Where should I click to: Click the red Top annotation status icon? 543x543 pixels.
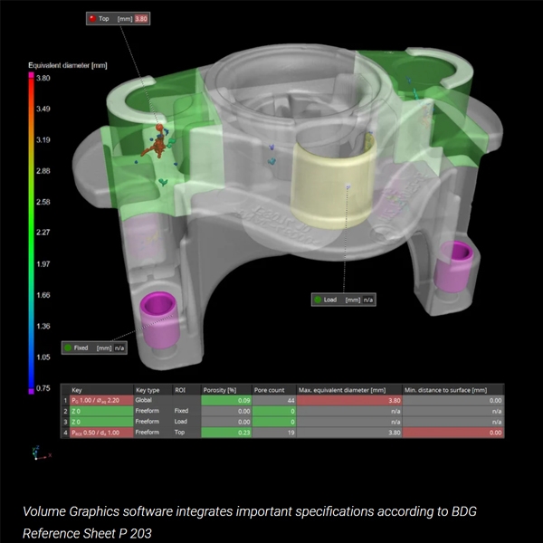point(92,17)
